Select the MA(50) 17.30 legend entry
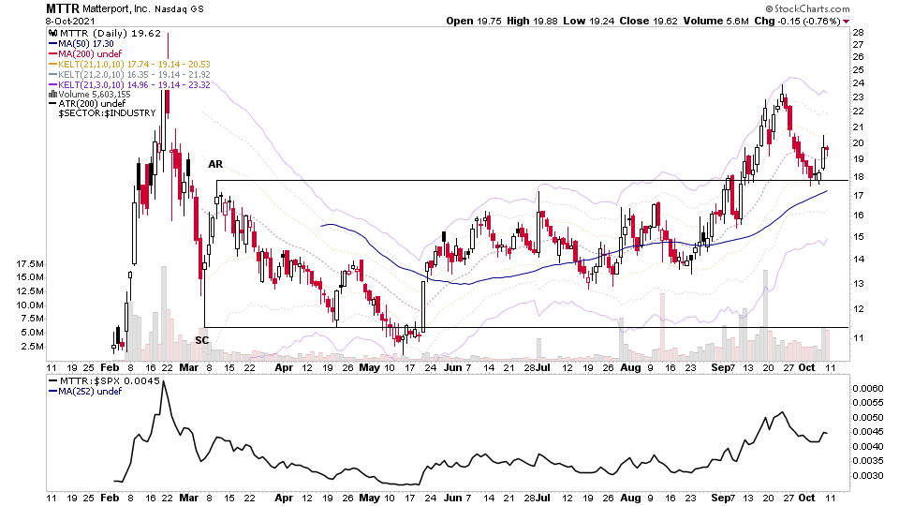 click(81, 44)
